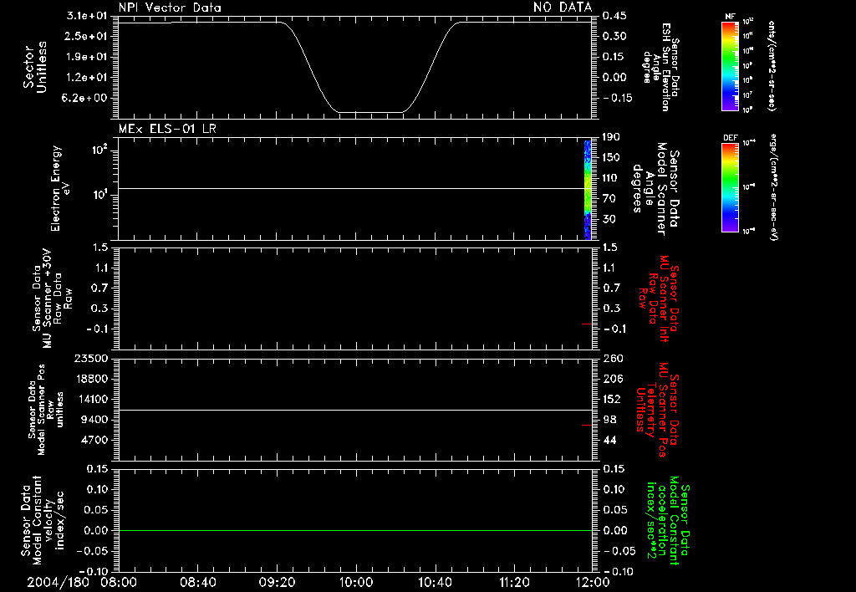Screen dimensions: 856x592
Task: Select the colored ELS spectrogram strip near 12:00
Action: [588, 190]
